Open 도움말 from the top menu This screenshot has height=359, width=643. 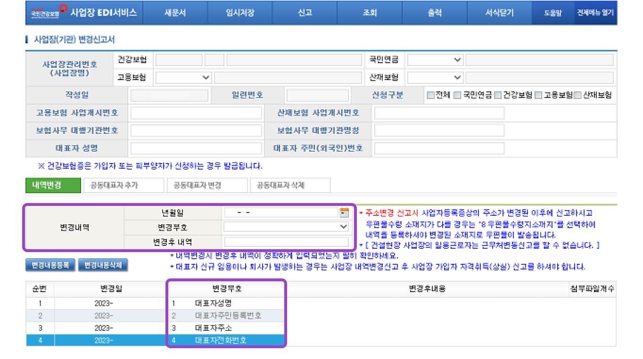click(x=552, y=13)
